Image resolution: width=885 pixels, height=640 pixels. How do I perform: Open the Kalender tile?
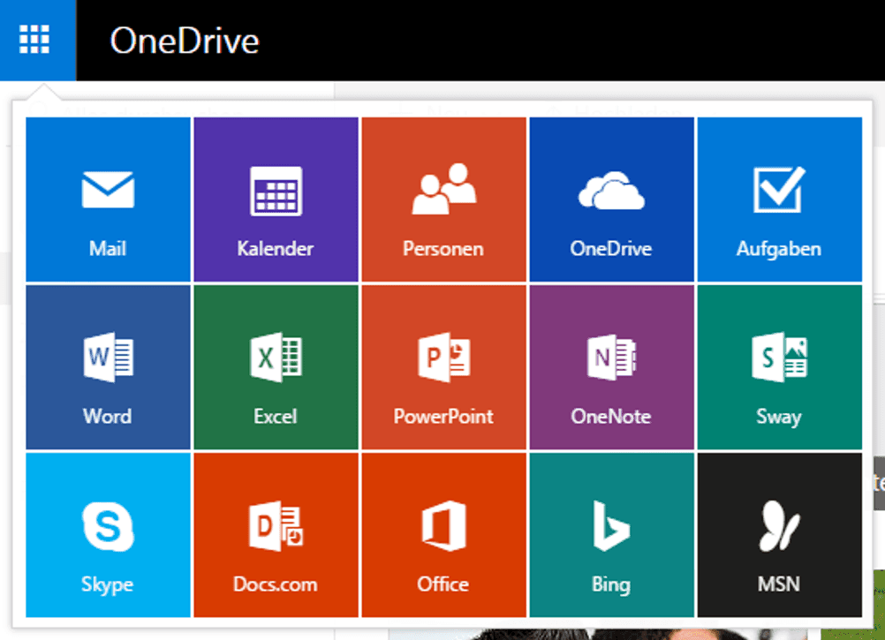pyautogui.click(x=276, y=199)
